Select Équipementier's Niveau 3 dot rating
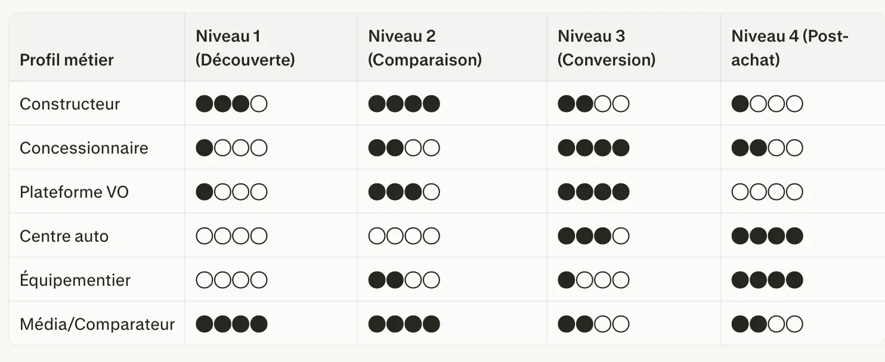The height and width of the screenshot is (362, 885). 593,280
